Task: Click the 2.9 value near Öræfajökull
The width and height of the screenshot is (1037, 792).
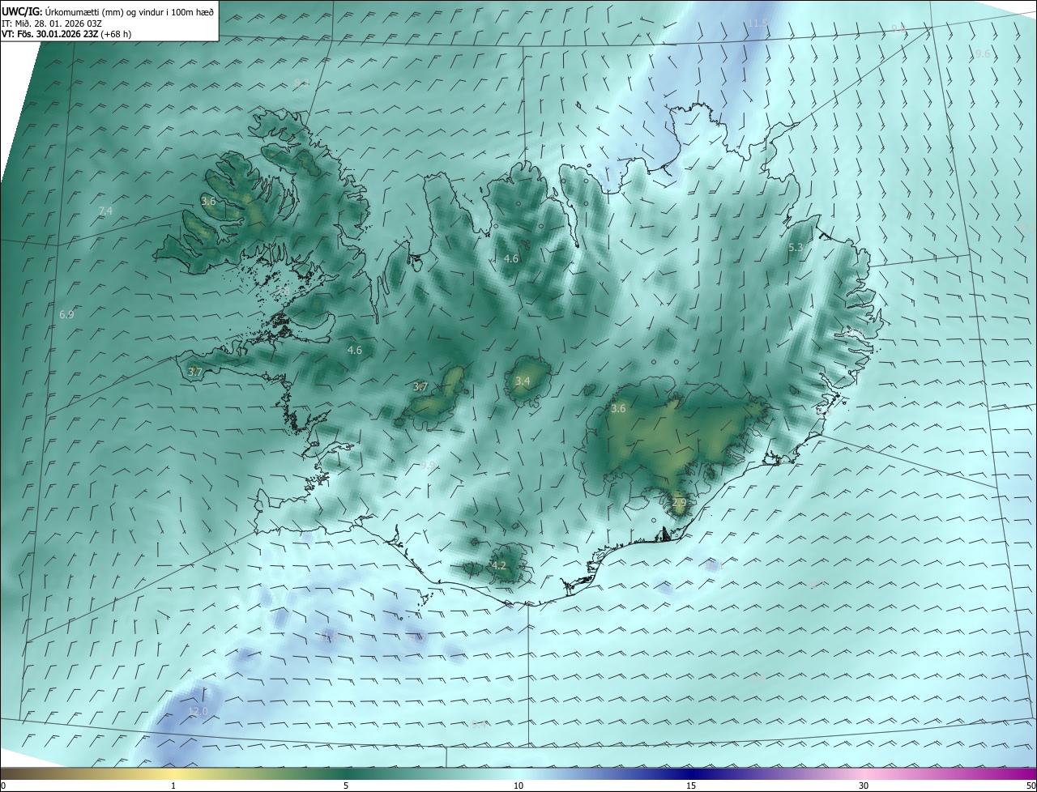Action: 679,503
